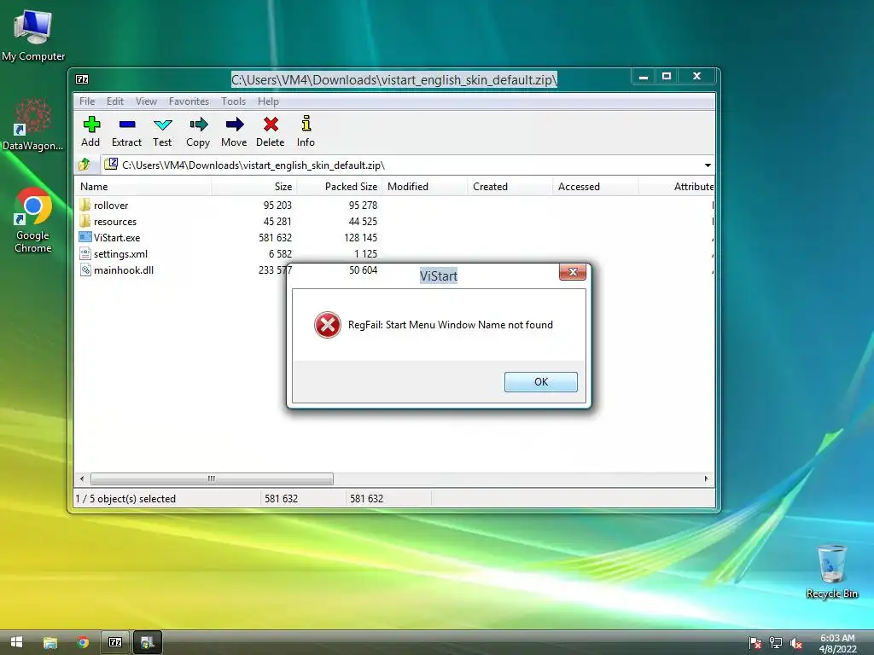The height and width of the screenshot is (655, 874).
Task: Click the settings.xml file icon
Action: point(84,253)
